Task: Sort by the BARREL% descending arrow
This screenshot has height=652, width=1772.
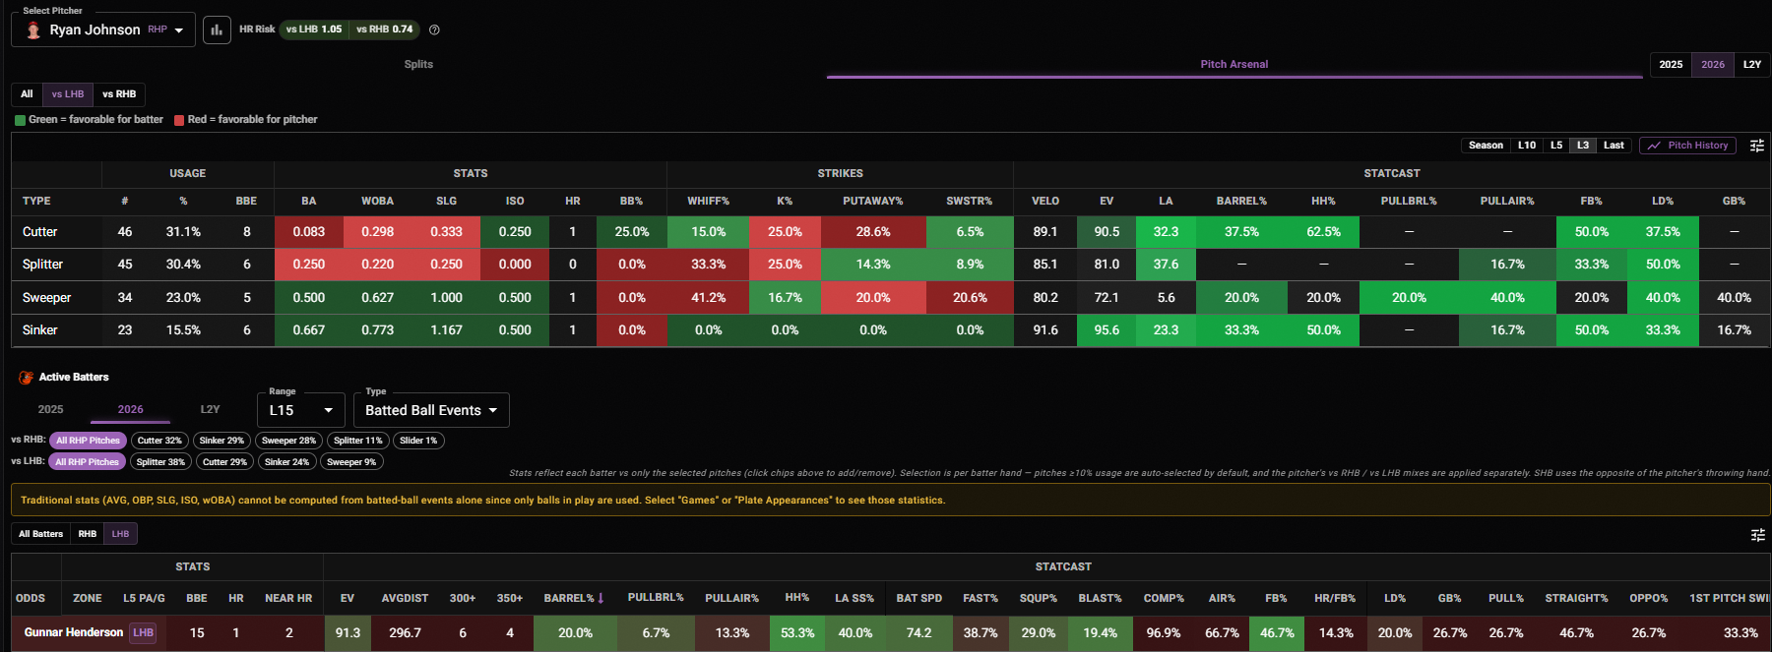Action: [x=601, y=598]
